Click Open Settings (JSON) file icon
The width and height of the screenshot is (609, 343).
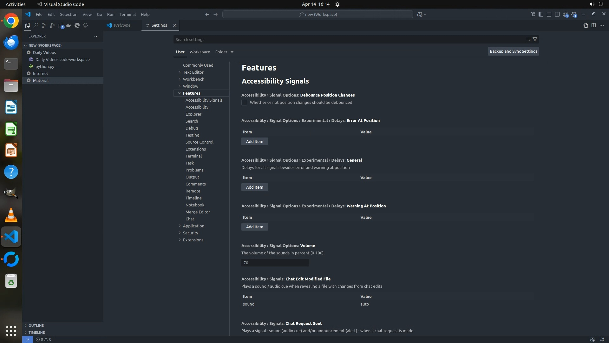585,25
